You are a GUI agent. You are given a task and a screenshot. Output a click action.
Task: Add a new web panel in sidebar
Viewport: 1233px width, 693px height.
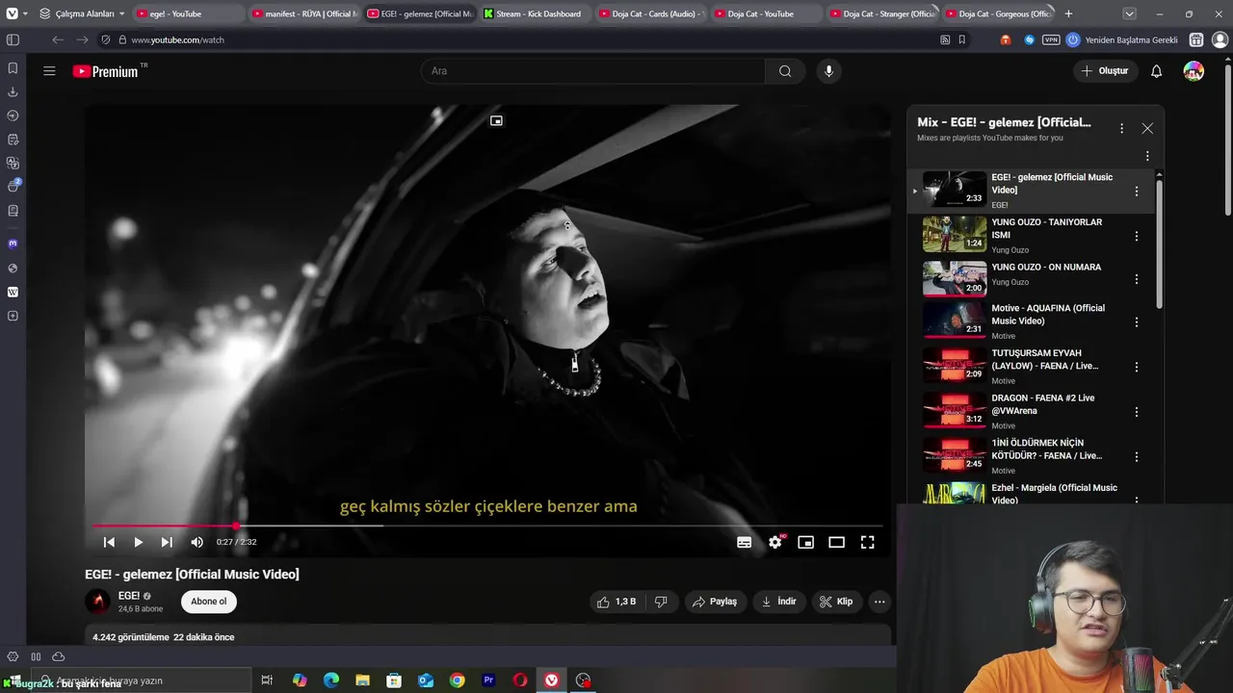(x=13, y=316)
